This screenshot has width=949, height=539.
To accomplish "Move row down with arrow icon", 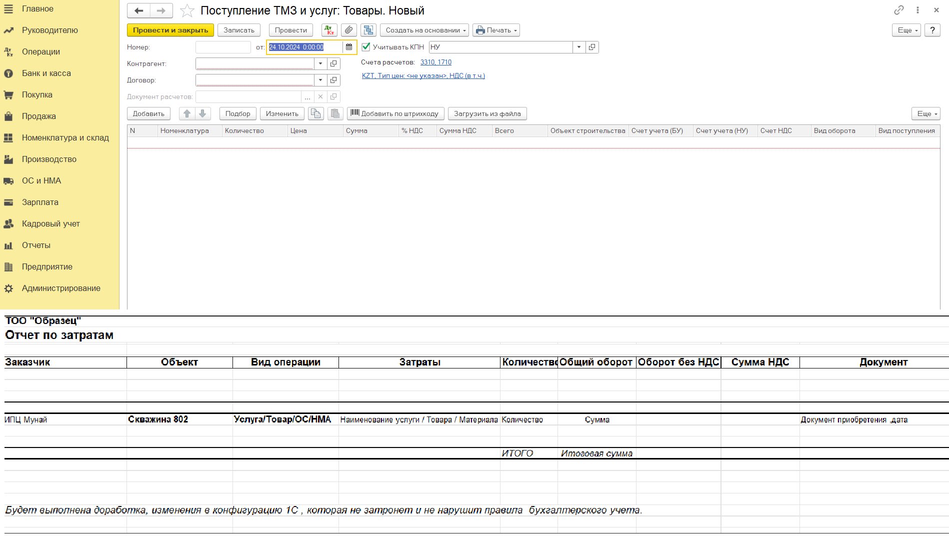I will (x=202, y=113).
